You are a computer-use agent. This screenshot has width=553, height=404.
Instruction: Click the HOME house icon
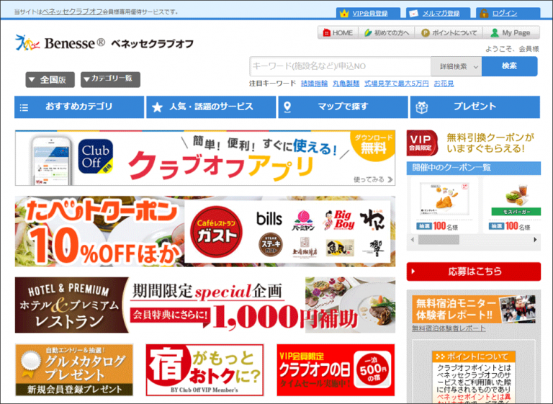coord(327,33)
